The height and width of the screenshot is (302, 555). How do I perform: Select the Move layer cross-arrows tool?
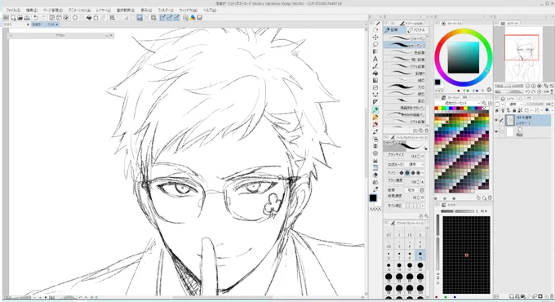[x=375, y=38]
